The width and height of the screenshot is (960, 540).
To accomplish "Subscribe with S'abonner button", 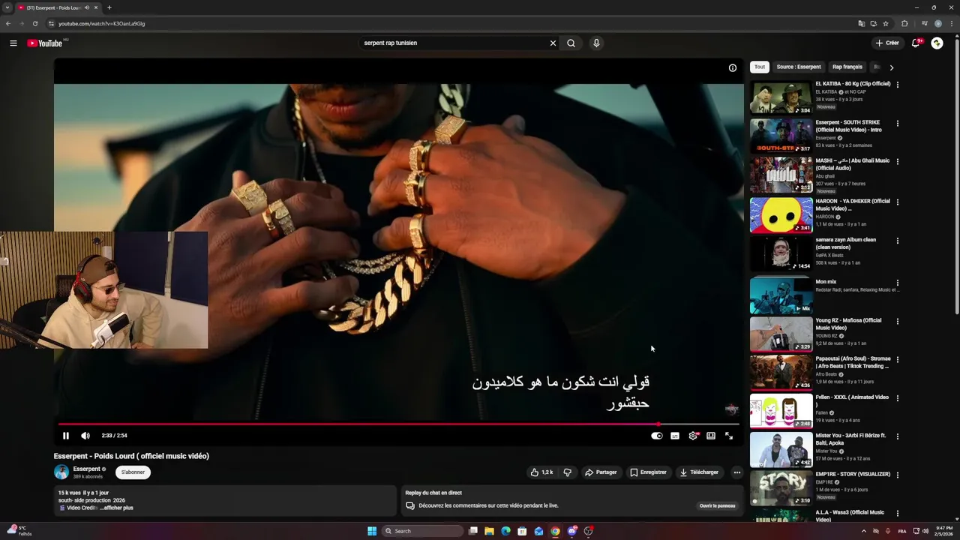I will click(x=133, y=472).
